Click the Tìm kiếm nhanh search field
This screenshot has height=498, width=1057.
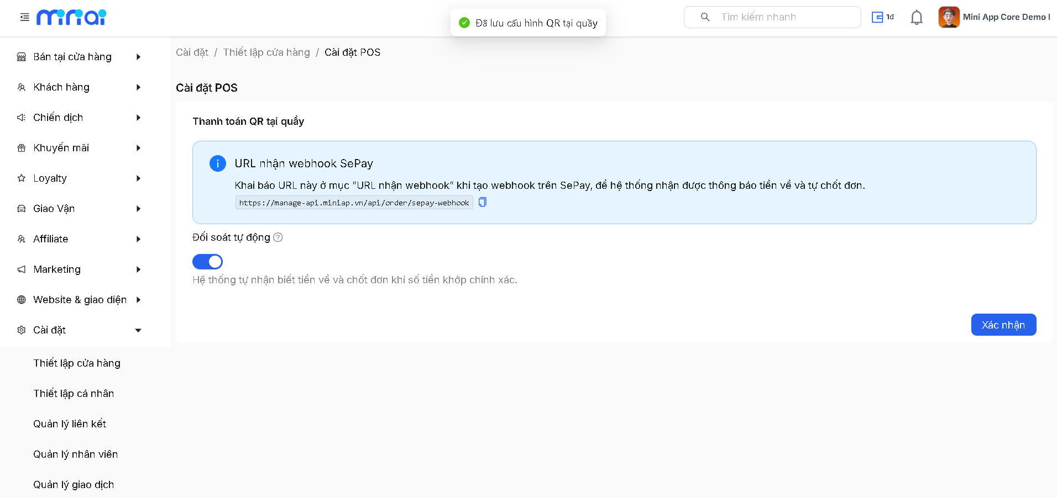pos(772,17)
